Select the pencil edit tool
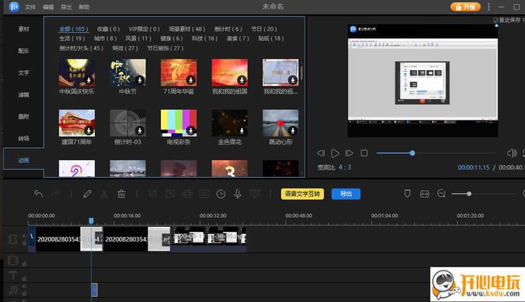525x302 pixels. pyautogui.click(x=88, y=194)
